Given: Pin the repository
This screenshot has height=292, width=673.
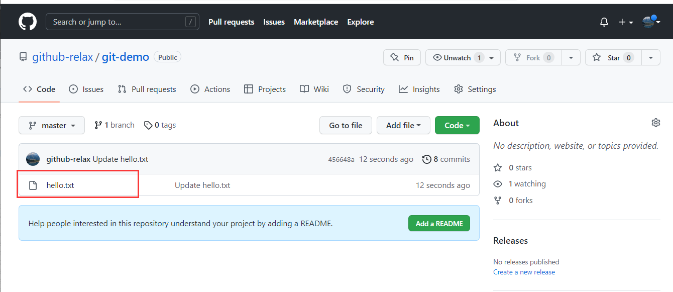Looking at the screenshot, I should (402, 57).
